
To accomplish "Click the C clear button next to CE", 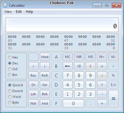I will coord(91,66).
